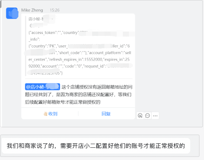
Task: Open Mike Zheng's blue avatar
Action: coord(12,13)
